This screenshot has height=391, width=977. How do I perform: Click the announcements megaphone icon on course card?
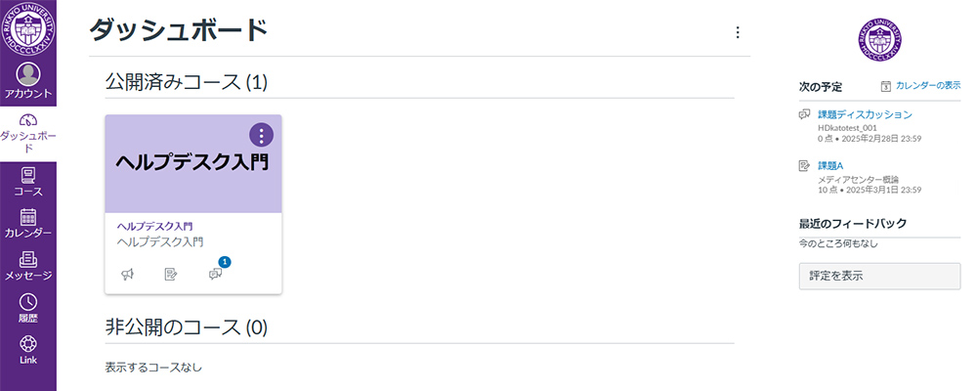[x=128, y=274]
